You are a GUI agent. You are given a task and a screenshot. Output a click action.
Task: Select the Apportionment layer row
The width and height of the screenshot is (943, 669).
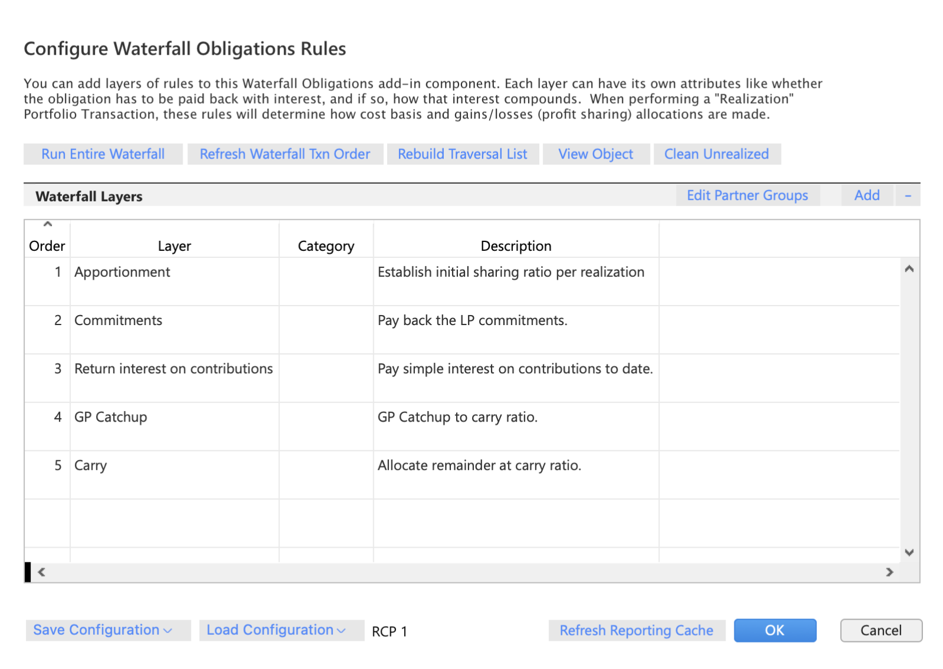pyautogui.click(x=462, y=281)
